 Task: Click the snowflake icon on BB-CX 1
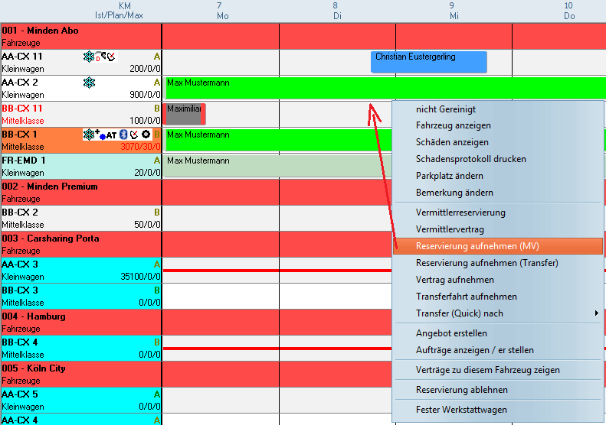[89, 135]
